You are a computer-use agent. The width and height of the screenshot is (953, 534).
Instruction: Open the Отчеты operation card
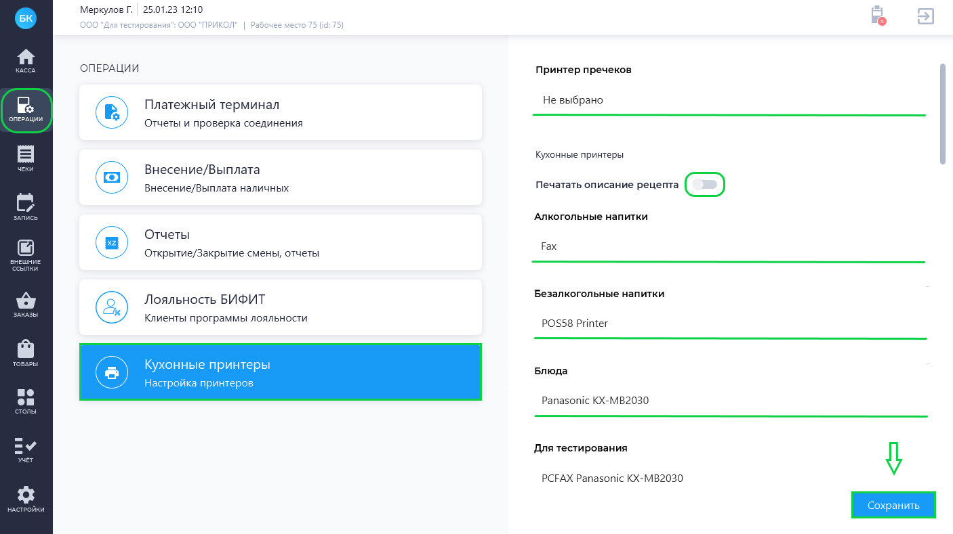[281, 242]
